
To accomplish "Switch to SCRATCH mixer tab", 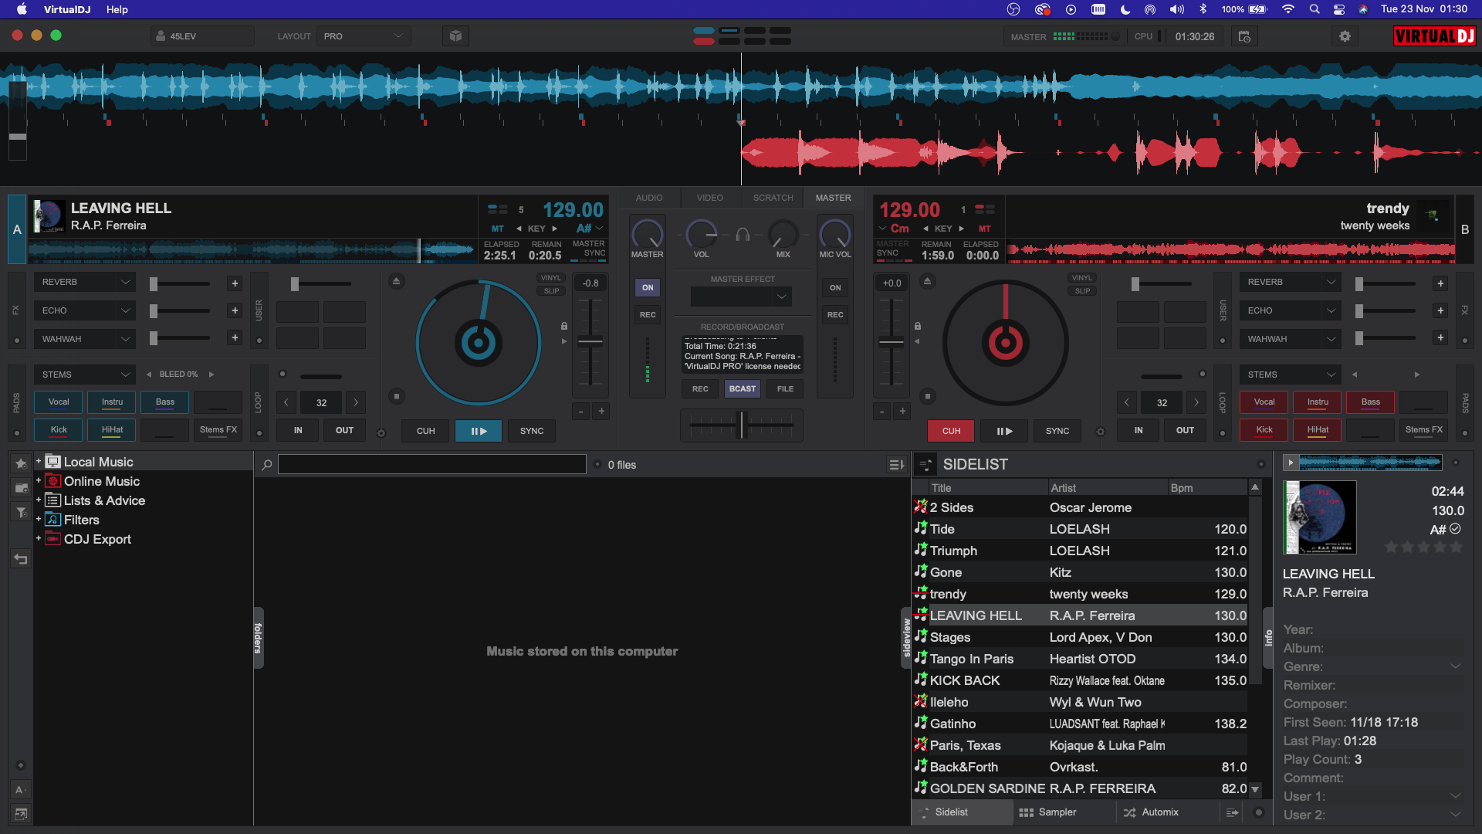I will (773, 198).
